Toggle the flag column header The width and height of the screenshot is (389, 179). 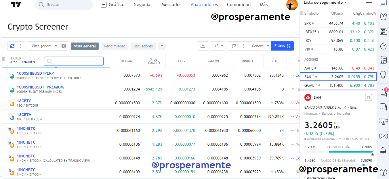pos(3,59)
